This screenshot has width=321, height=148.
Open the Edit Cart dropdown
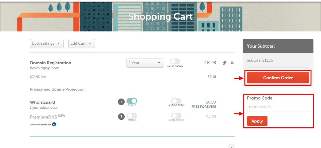click(82, 44)
